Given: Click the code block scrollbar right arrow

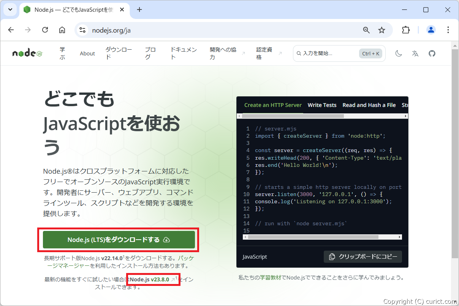Looking at the screenshot, I should coord(399,237).
